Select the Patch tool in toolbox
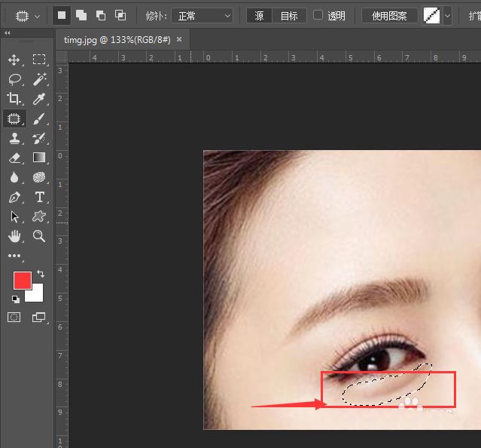Screen dimensions: 481x448 (14, 118)
